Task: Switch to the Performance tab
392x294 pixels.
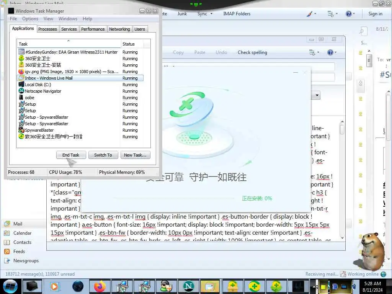Action: 93,29
